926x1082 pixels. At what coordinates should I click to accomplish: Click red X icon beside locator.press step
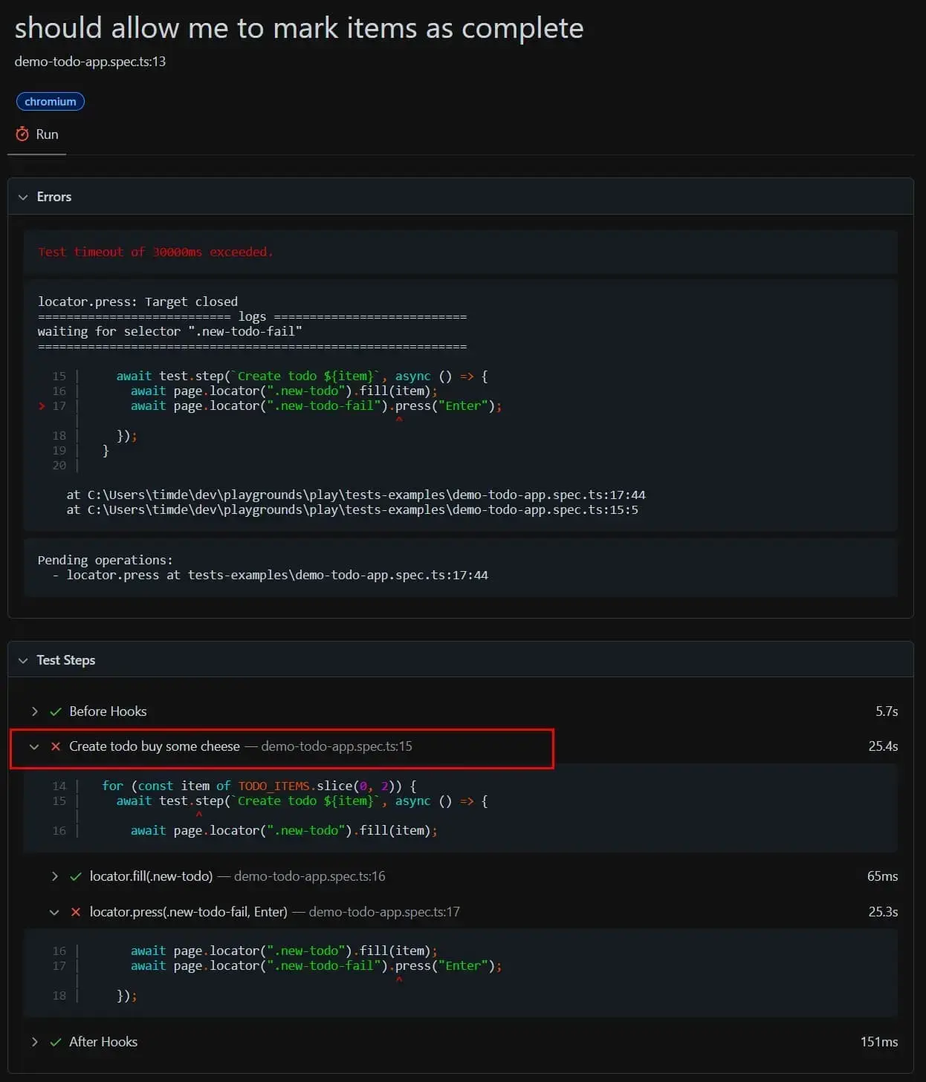point(75,912)
